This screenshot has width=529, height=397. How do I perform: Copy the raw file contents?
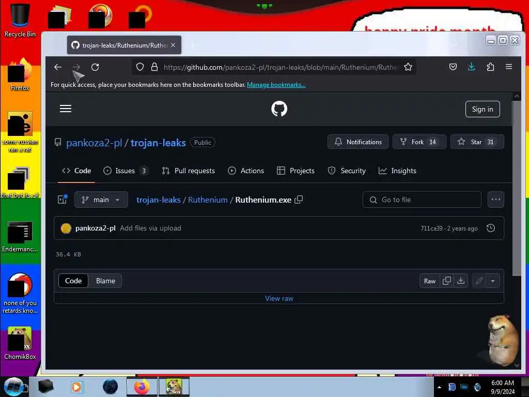click(x=447, y=281)
